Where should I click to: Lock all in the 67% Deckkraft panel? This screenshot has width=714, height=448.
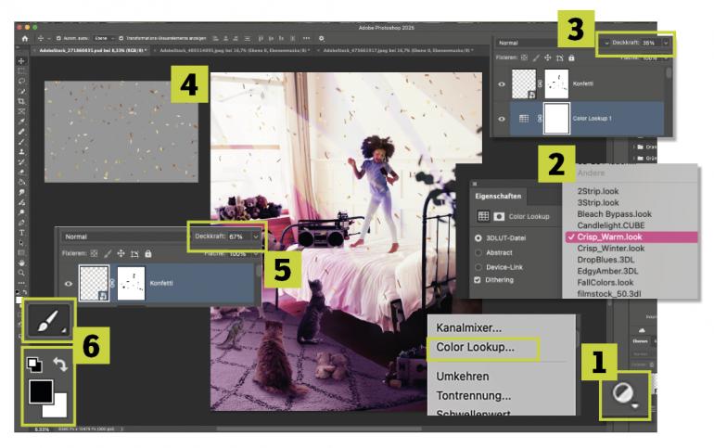(x=148, y=253)
